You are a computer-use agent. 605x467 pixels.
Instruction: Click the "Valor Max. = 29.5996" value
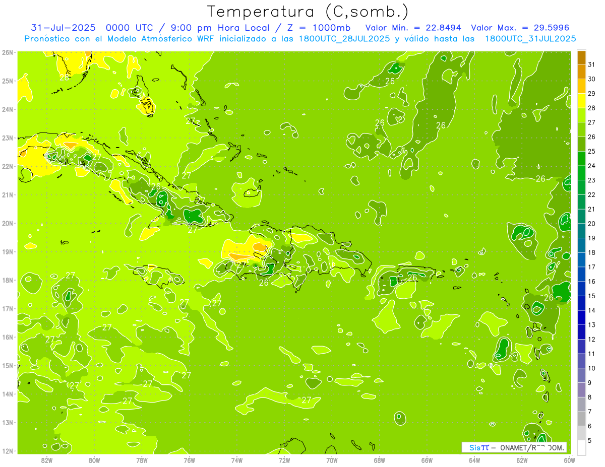pos(521,28)
